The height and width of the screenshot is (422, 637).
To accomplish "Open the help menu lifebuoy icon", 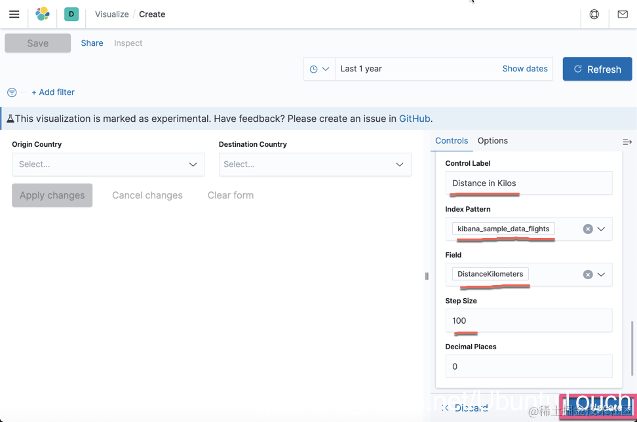I will (594, 14).
